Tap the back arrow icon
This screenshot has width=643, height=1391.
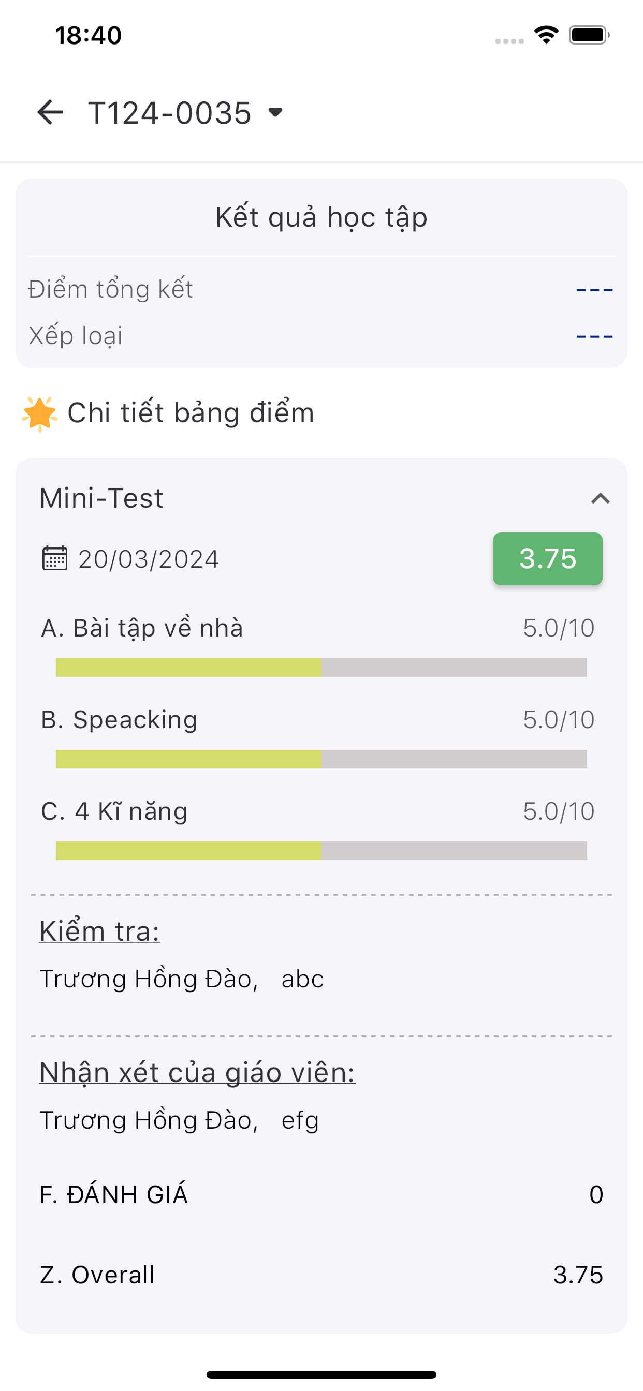coord(50,112)
